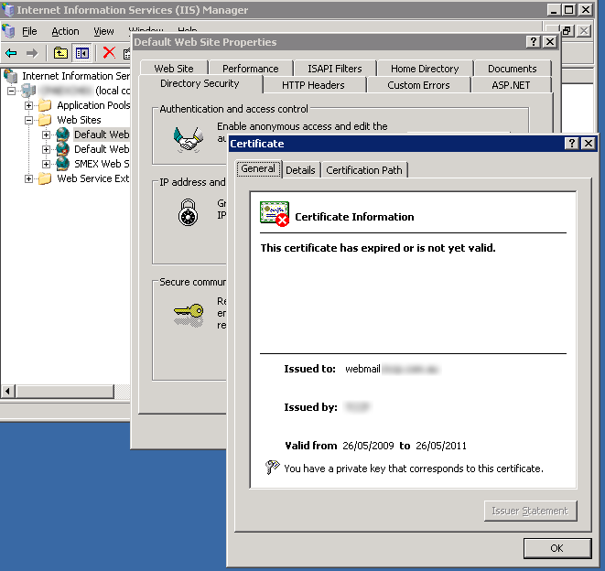The height and width of the screenshot is (571, 605).
Task: Click the Up one level folder icon
Action: (x=60, y=53)
